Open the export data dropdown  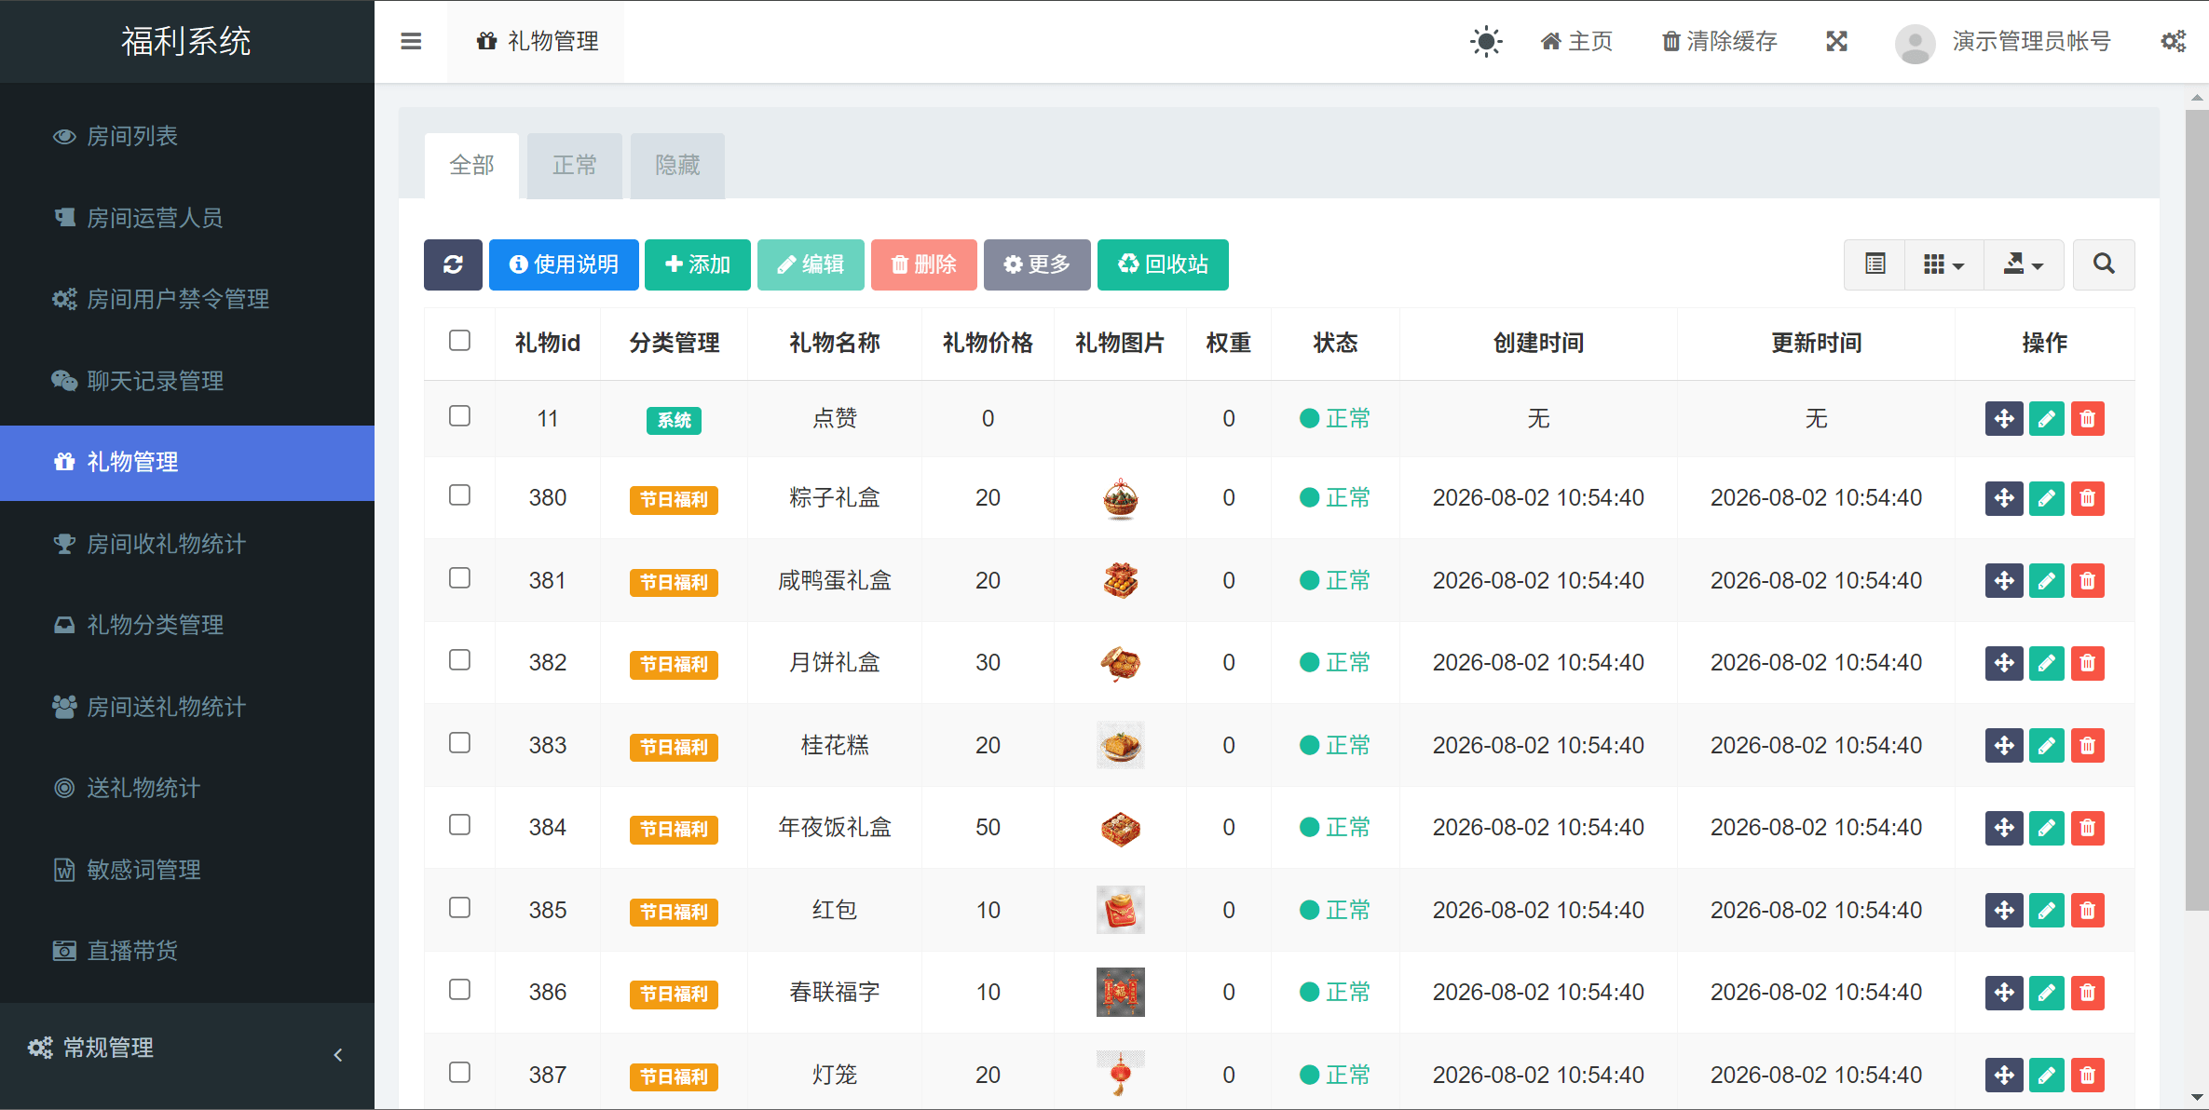click(x=2024, y=264)
